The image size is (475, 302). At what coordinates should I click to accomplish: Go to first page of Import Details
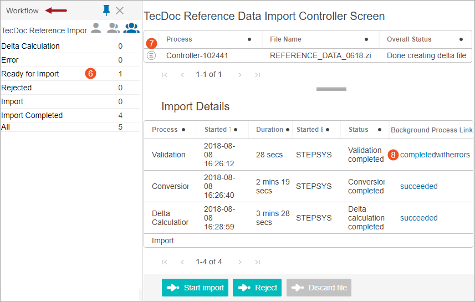point(165,262)
